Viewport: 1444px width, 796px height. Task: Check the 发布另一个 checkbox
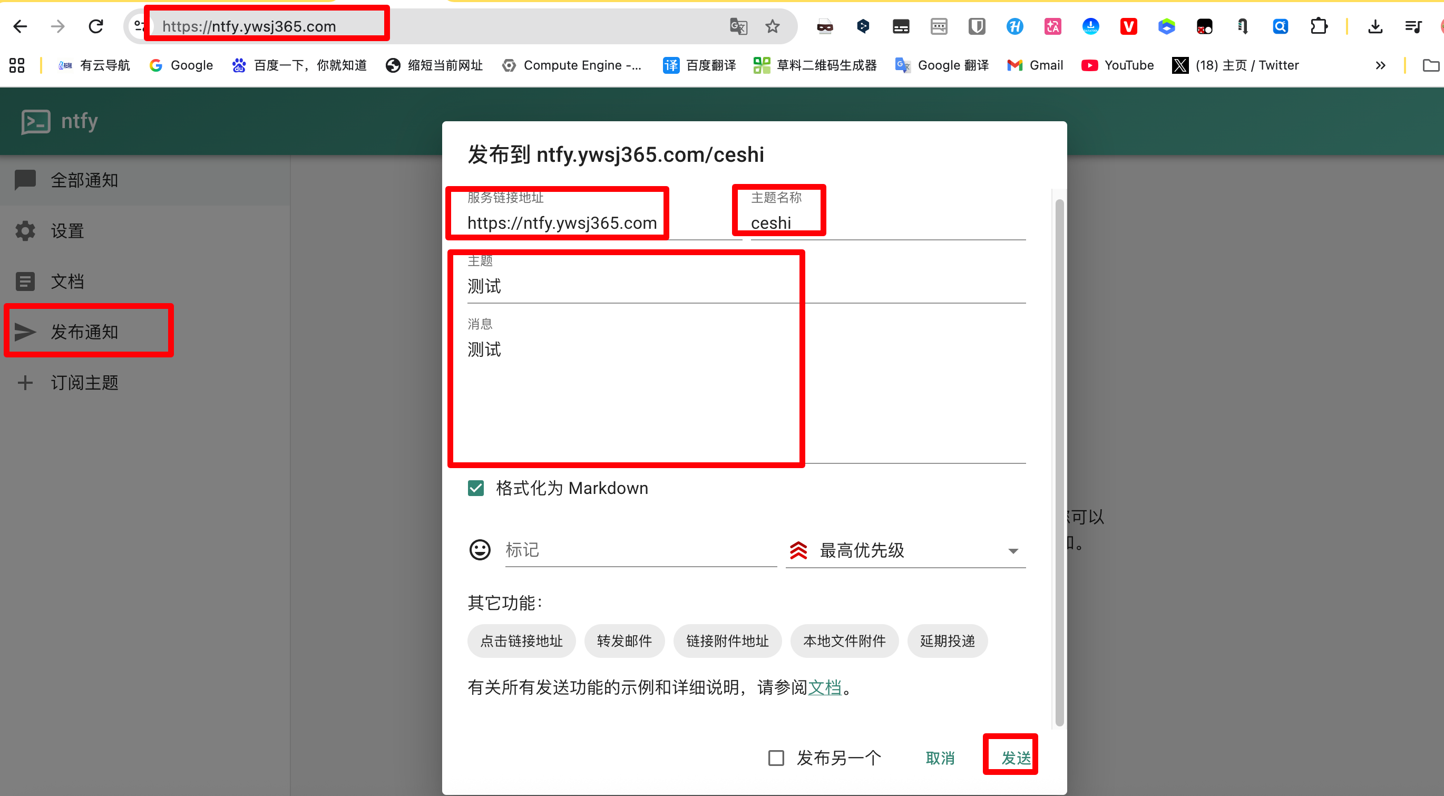pyautogui.click(x=776, y=758)
